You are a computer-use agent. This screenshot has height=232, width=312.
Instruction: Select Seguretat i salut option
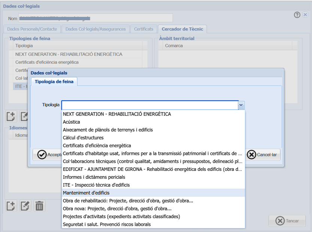point(154,225)
